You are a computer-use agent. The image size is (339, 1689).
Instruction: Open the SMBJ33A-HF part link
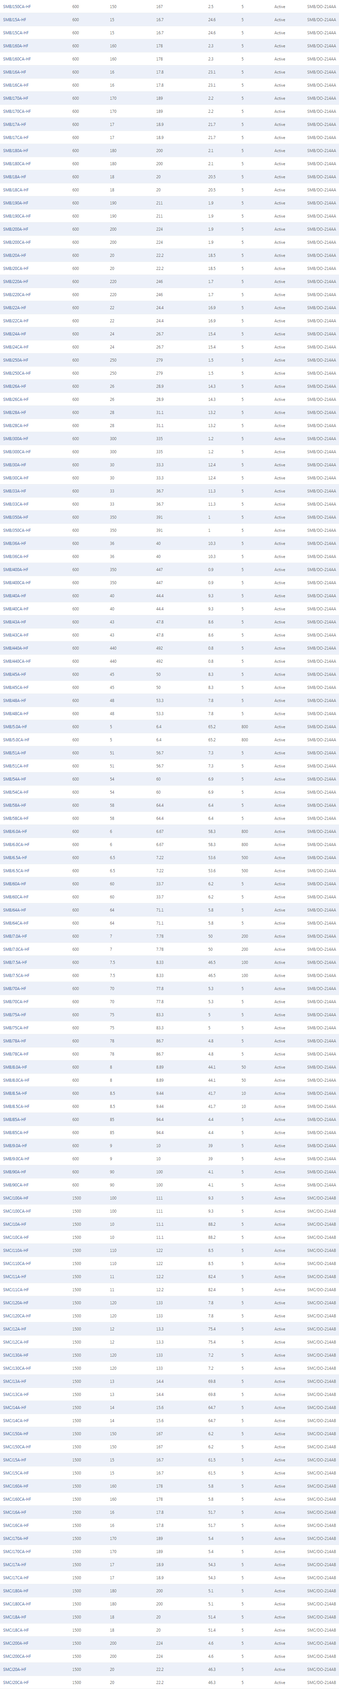[14, 491]
